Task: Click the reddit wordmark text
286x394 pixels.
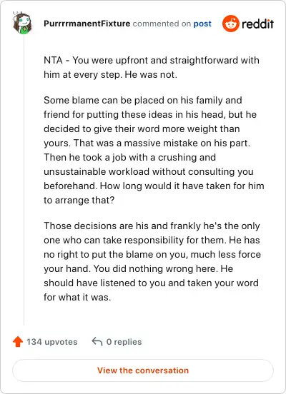Action: (257, 24)
